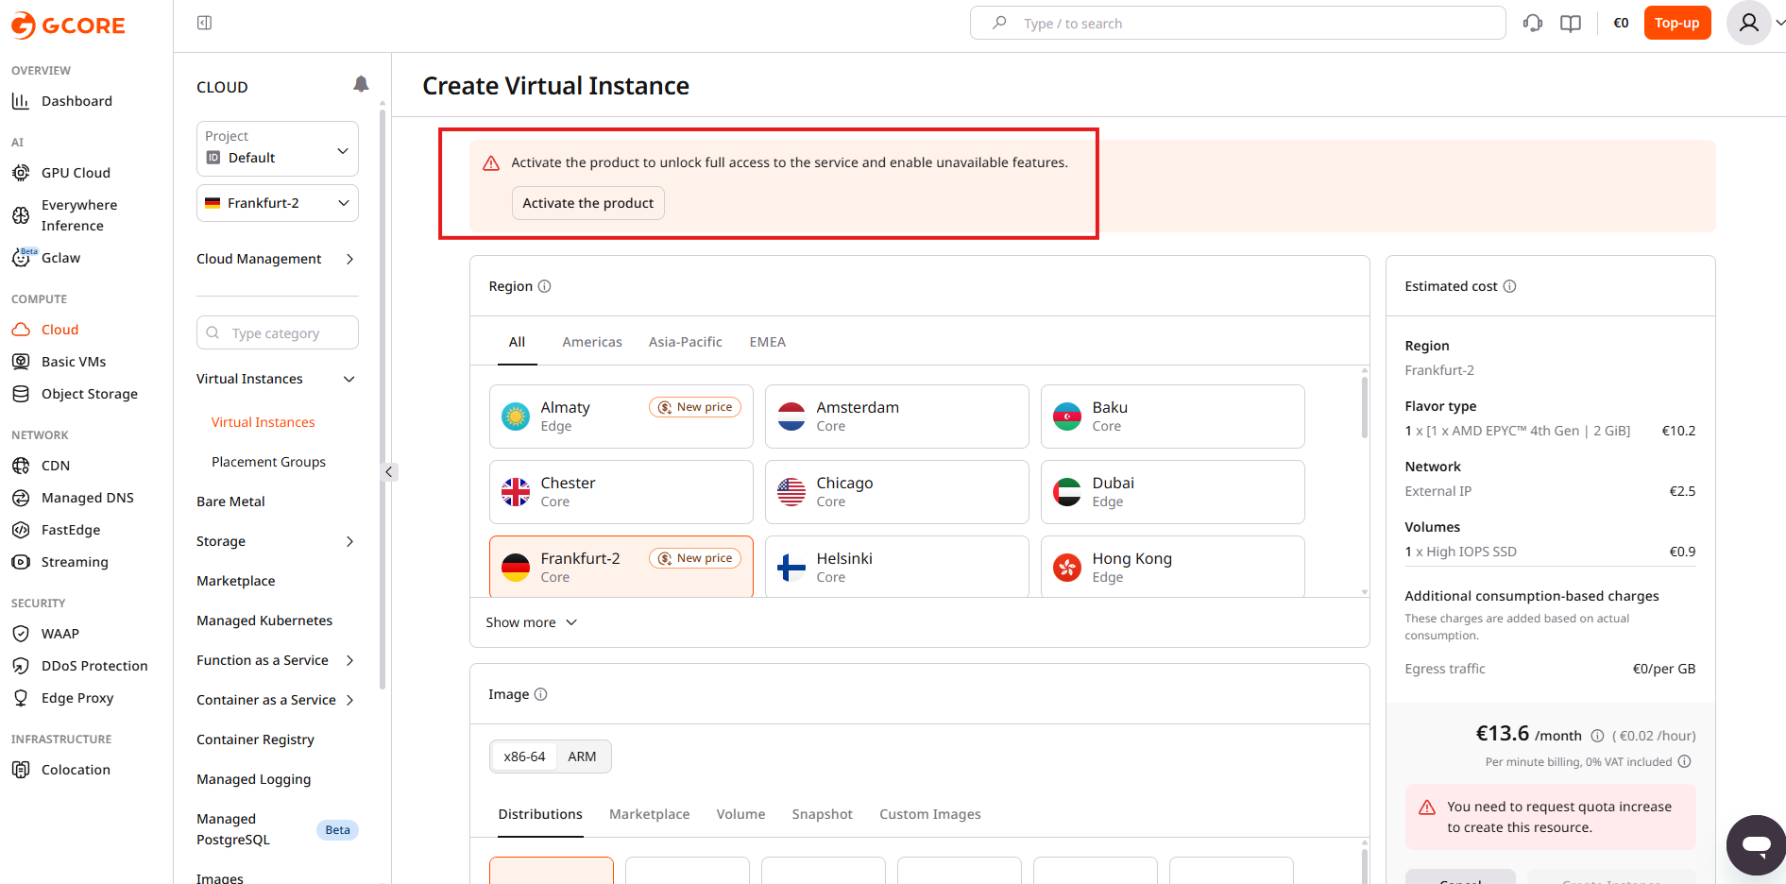Viewport: 1786px width, 884px height.
Task: Open the documentation book icon
Action: click(x=1571, y=24)
